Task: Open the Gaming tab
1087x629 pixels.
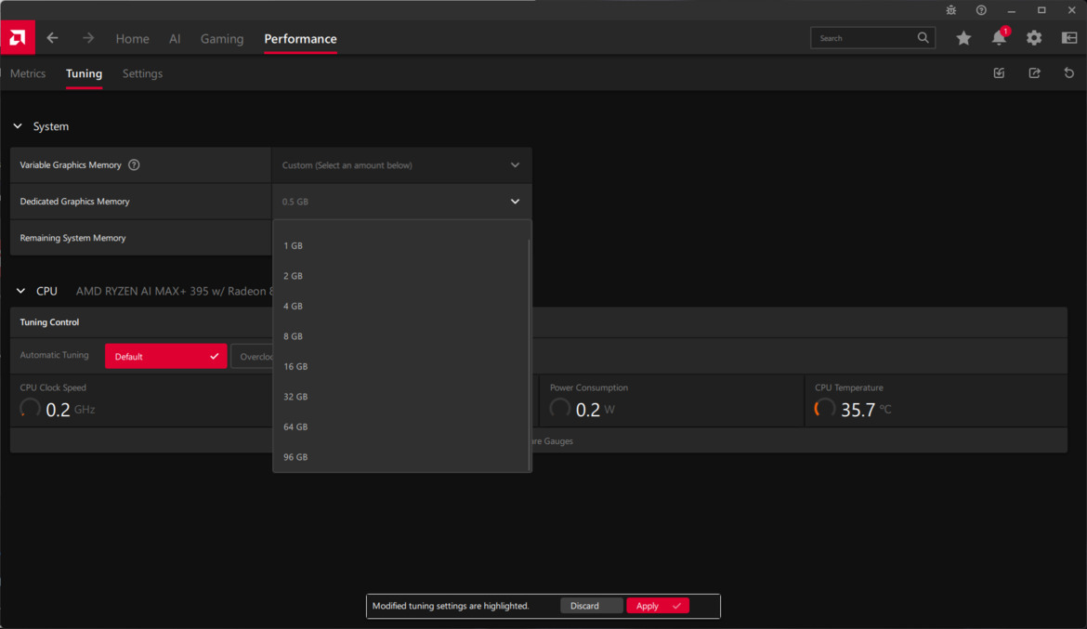Action: coord(222,39)
